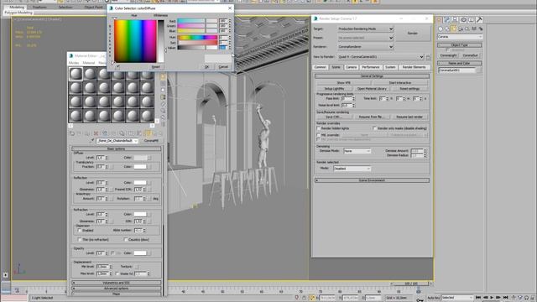Click CoronaSun object type button
This screenshot has height=302, width=537.
coord(470,55)
